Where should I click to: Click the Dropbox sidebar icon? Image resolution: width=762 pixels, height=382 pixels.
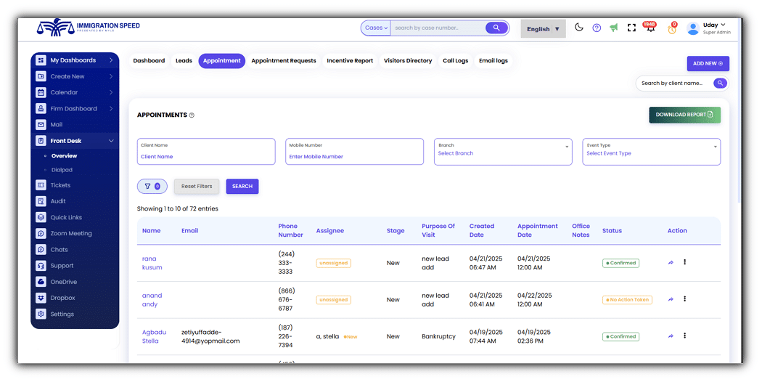[x=41, y=298]
